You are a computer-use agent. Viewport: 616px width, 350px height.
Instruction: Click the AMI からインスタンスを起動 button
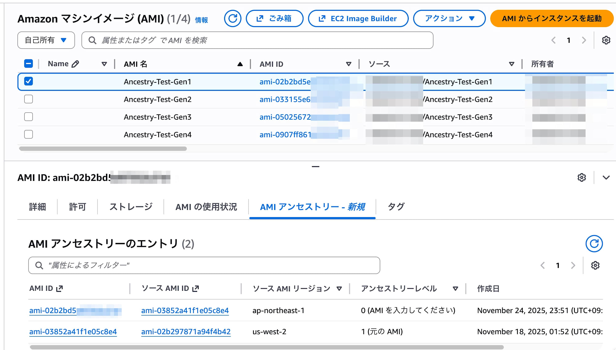click(552, 18)
